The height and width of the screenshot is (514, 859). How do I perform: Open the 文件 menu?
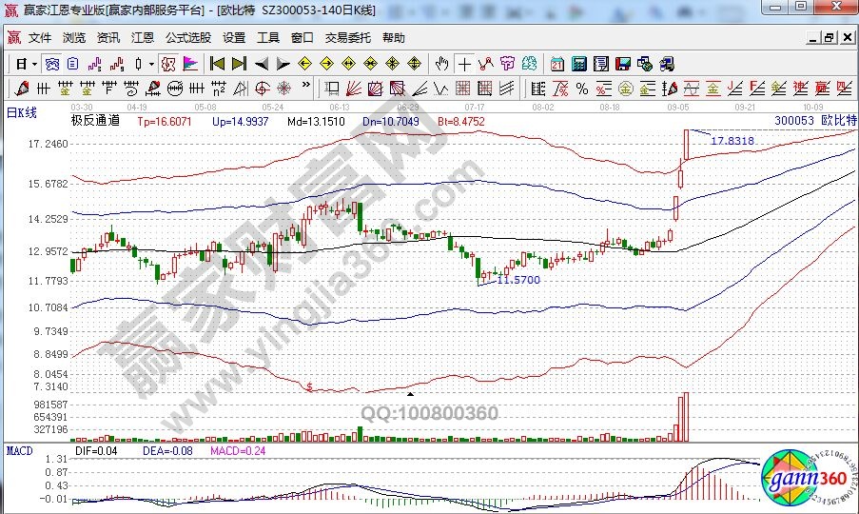click(40, 38)
